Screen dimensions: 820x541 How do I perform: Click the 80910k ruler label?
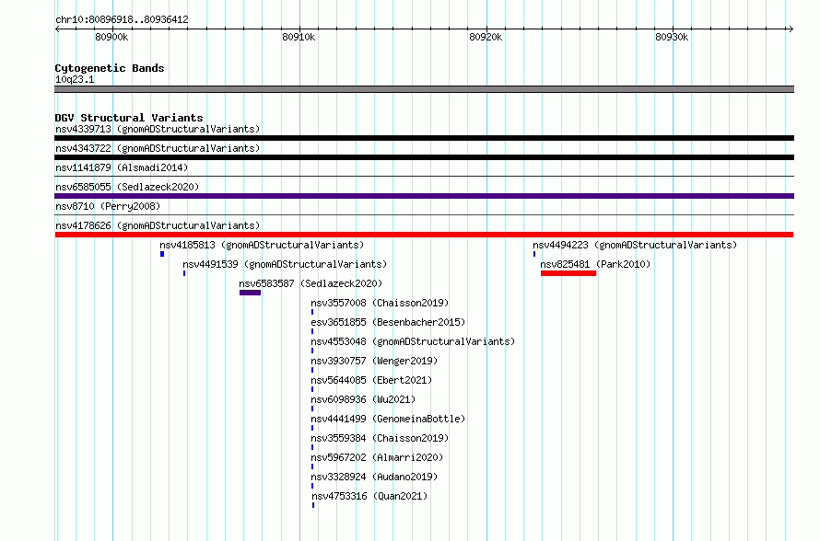point(299,37)
